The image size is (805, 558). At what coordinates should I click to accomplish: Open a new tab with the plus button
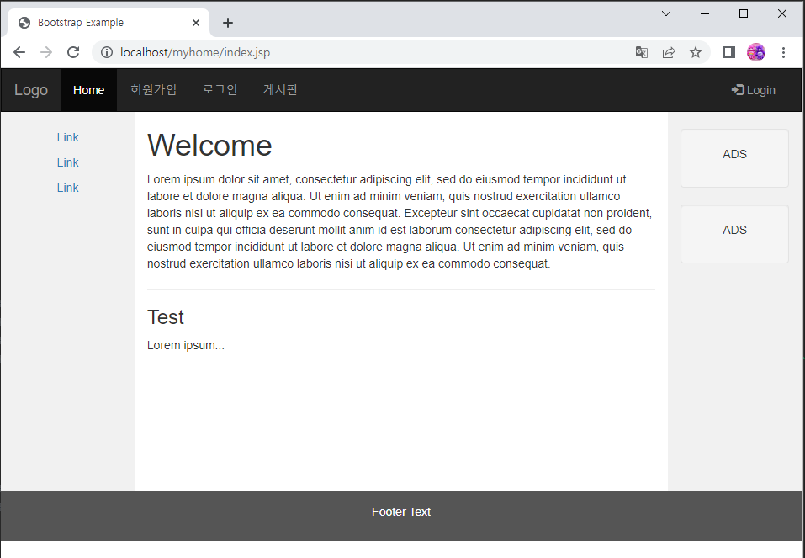pyautogui.click(x=228, y=23)
